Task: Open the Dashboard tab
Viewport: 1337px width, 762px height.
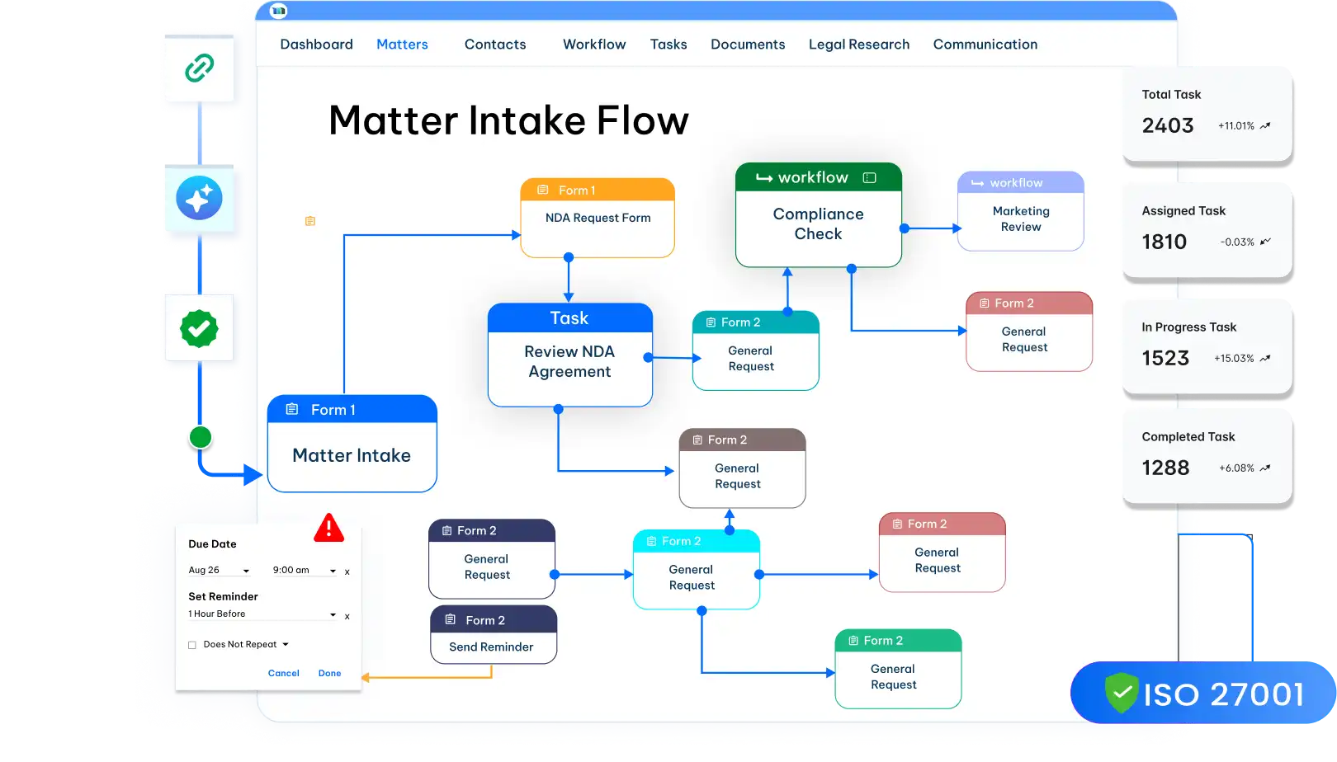Action: 316,45
